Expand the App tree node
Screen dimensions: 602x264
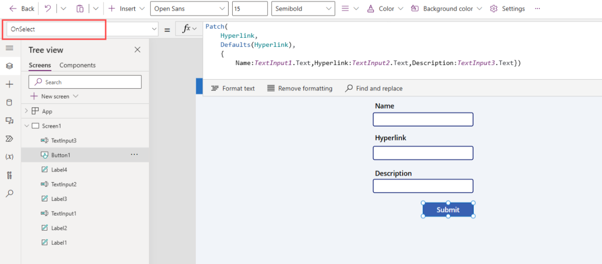pos(26,111)
